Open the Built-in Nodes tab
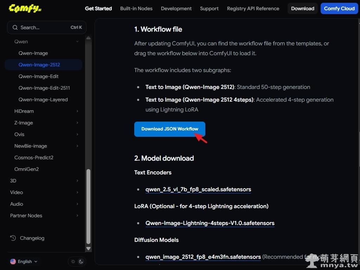 point(136,8)
